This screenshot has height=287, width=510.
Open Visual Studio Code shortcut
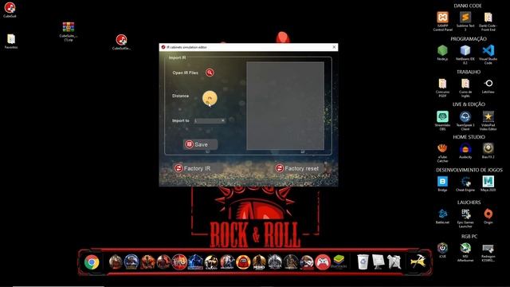[x=488, y=54]
